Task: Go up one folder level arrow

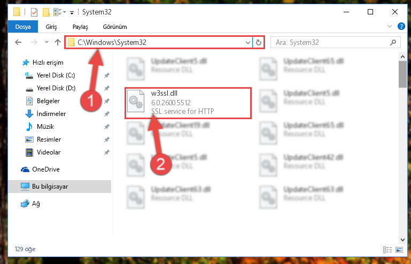Action: [58, 42]
